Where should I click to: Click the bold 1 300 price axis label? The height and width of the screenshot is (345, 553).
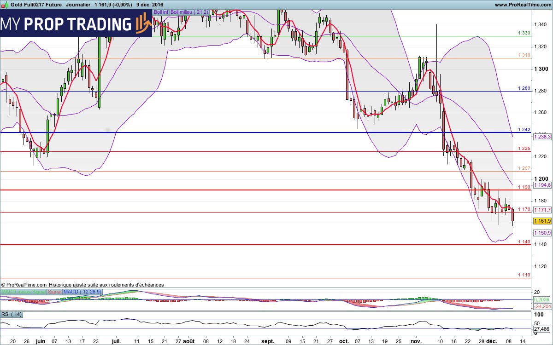pyautogui.click(x=541, y=69)
